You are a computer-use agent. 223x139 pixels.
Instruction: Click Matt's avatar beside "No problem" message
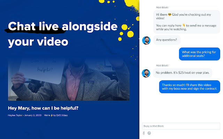coord(146,73)
